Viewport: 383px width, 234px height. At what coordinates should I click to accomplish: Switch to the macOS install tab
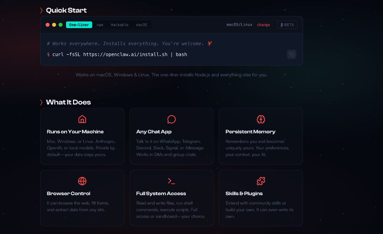tap(141, 25)
